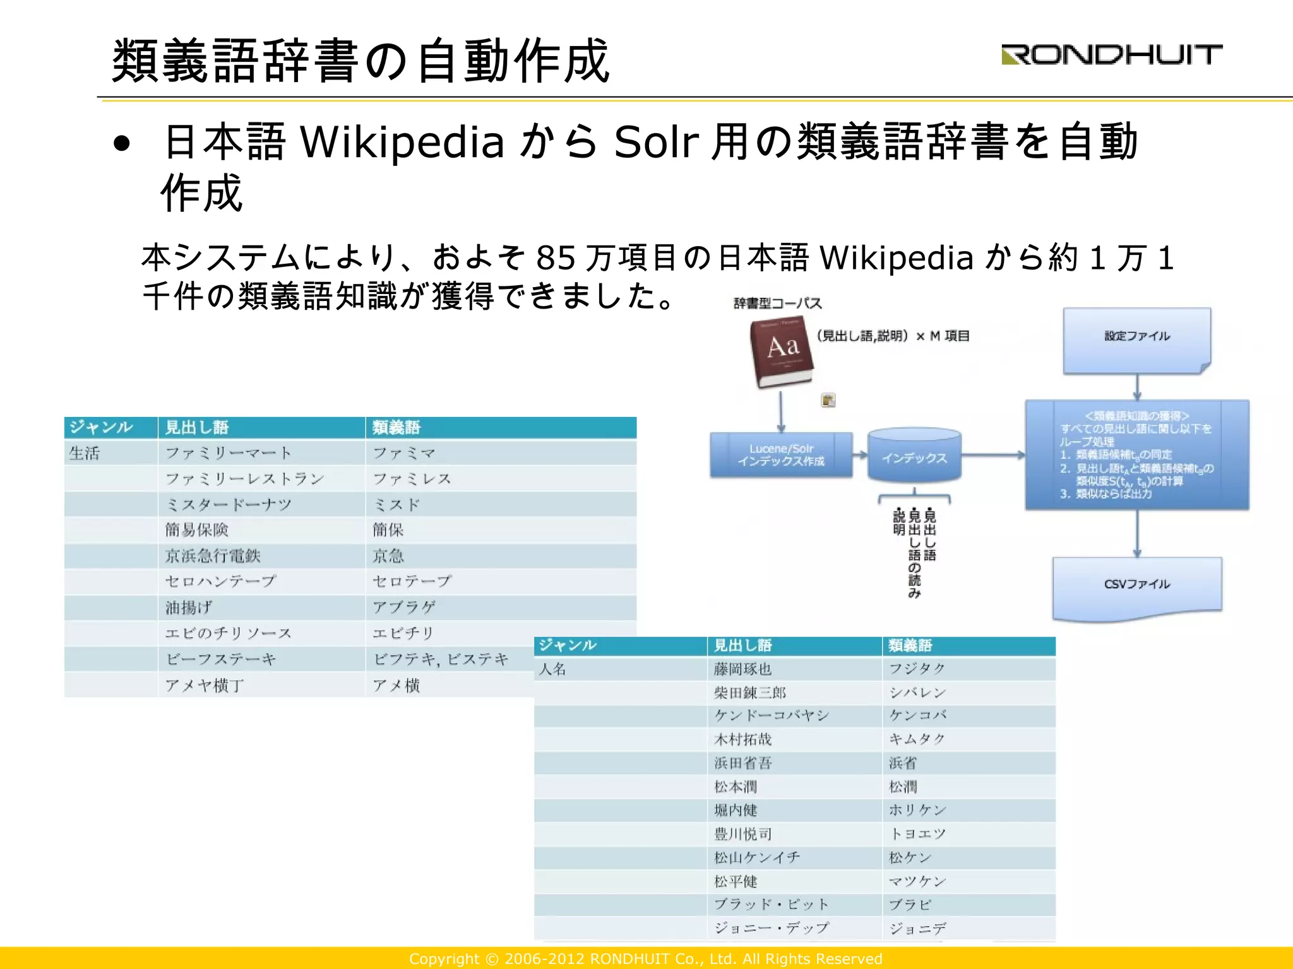
Task: Select the シバレン synonym cell
Action: tap(969, 693)
